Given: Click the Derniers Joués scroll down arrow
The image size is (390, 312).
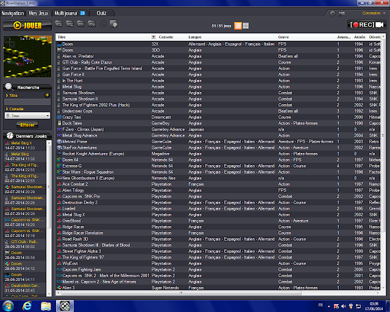Looking at the screenshot, I should pyautogui.click(x=49, y=294).
